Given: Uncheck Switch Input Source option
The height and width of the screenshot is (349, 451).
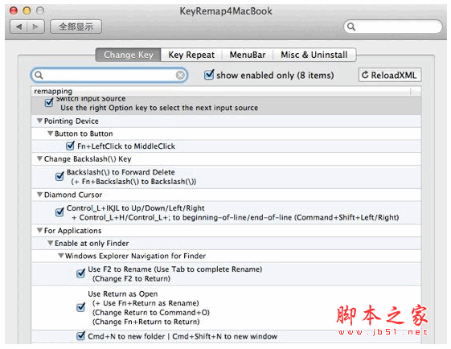Looking at the screenshot, I should point(49,102).
